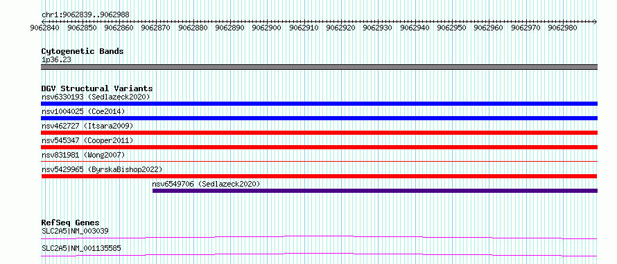Screen dimensions: 617x264
Task: Click the purple nsv6549706 variant bar
Action: point(375,191)
